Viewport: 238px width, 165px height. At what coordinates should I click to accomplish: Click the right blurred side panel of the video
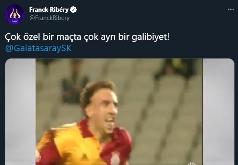click(x=219, y=112)
